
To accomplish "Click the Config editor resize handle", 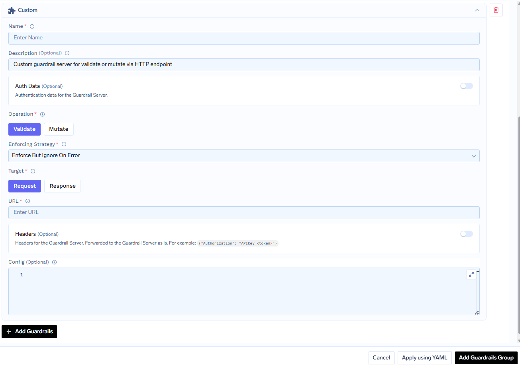I will pyautogui.click(x=477, y=313).
